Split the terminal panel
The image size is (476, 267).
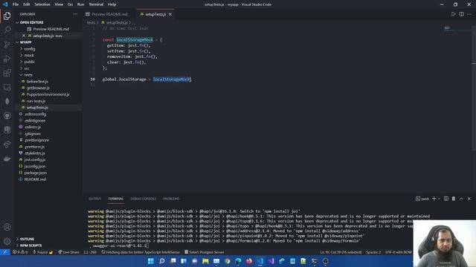[446, 199]
